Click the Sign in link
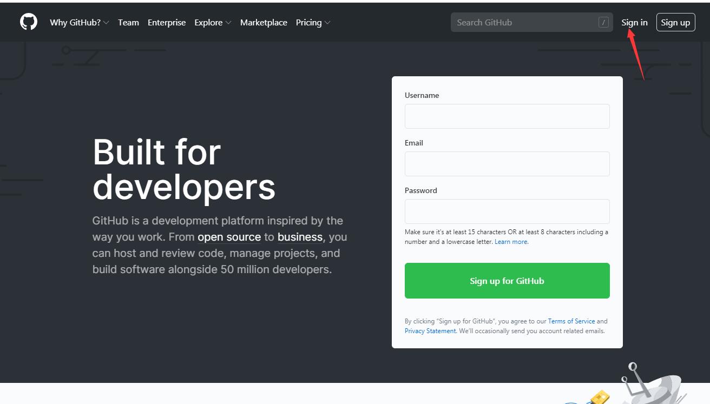710x404 pixels. coord(634,22)
